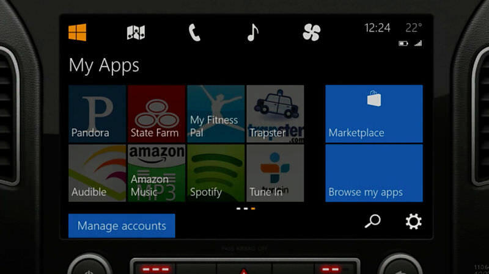Launch the State Farm app tile
This screenshot has width=489, height=274.
(x=156, y=114)
